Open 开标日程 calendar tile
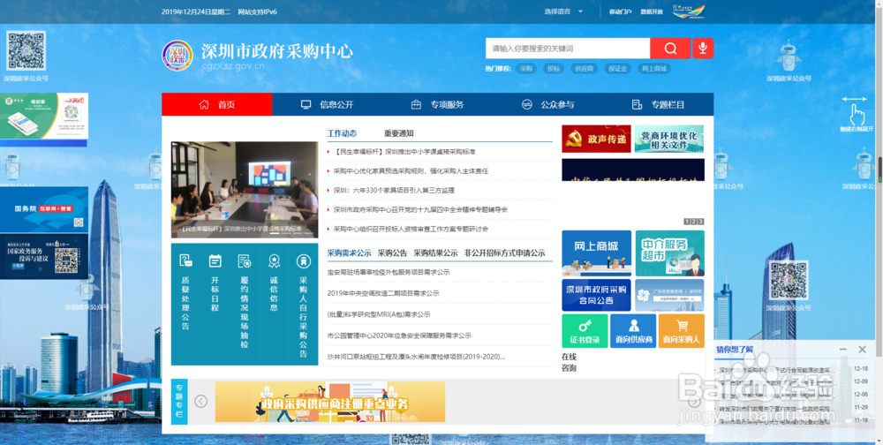 (x=215, y=305)
